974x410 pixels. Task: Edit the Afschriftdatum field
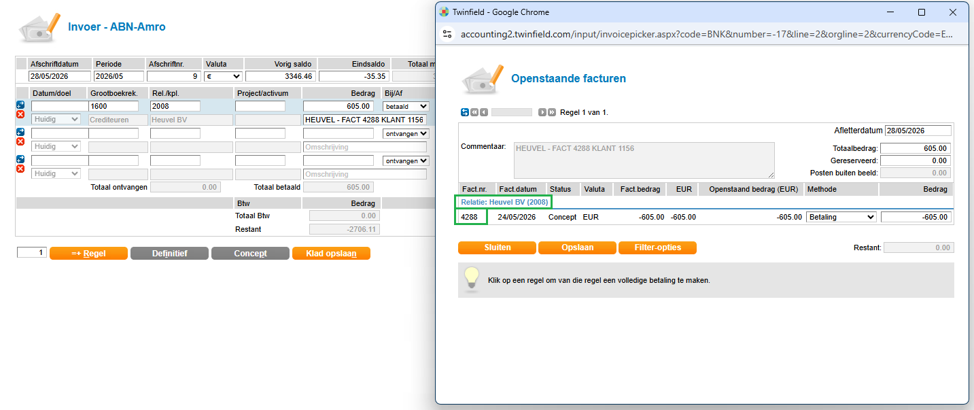(x=60, y=76)
